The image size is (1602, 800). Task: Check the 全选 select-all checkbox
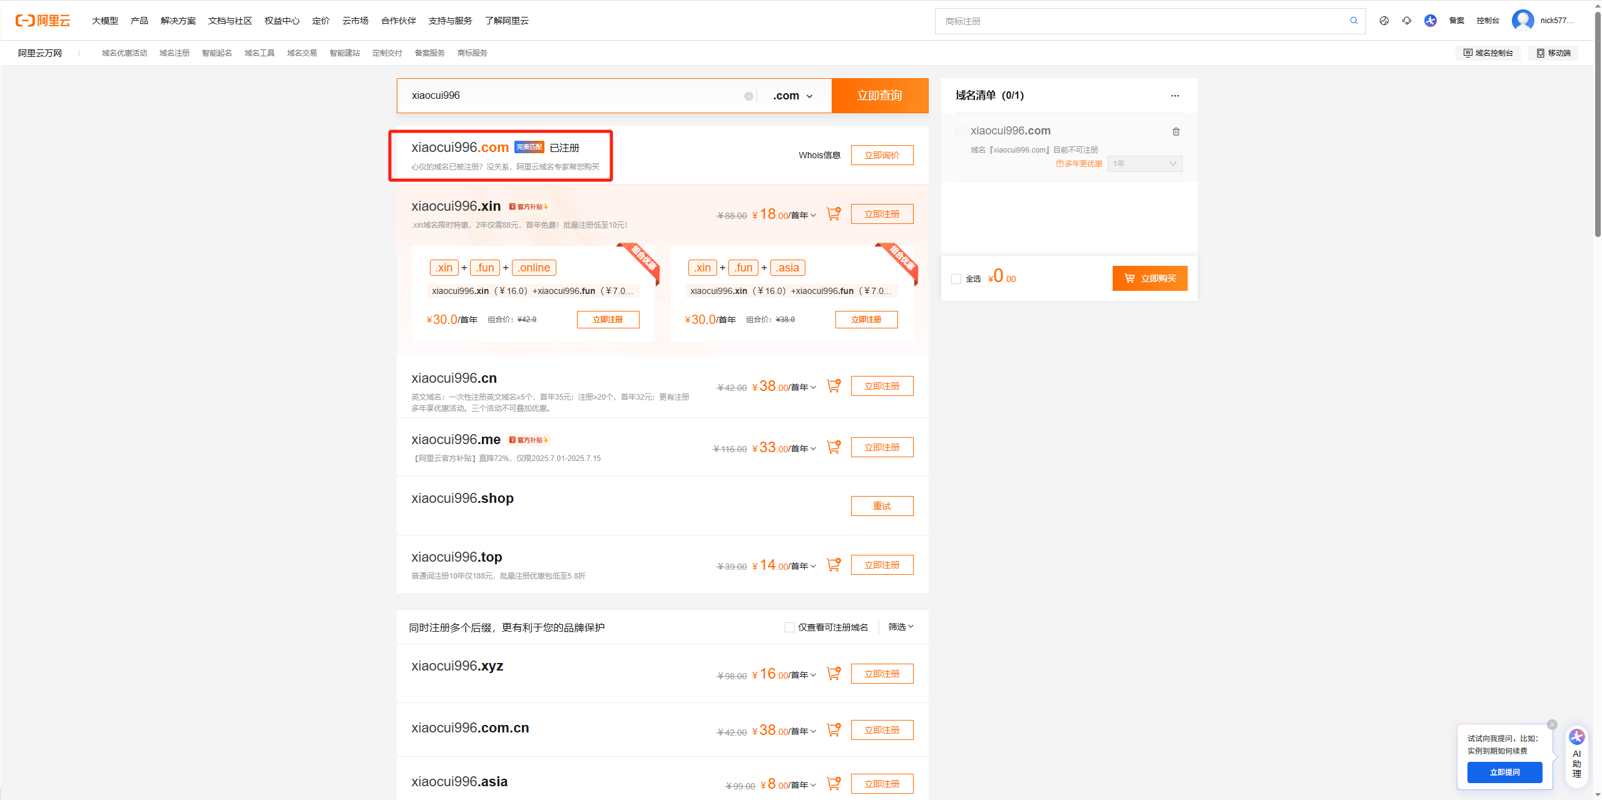956,278
